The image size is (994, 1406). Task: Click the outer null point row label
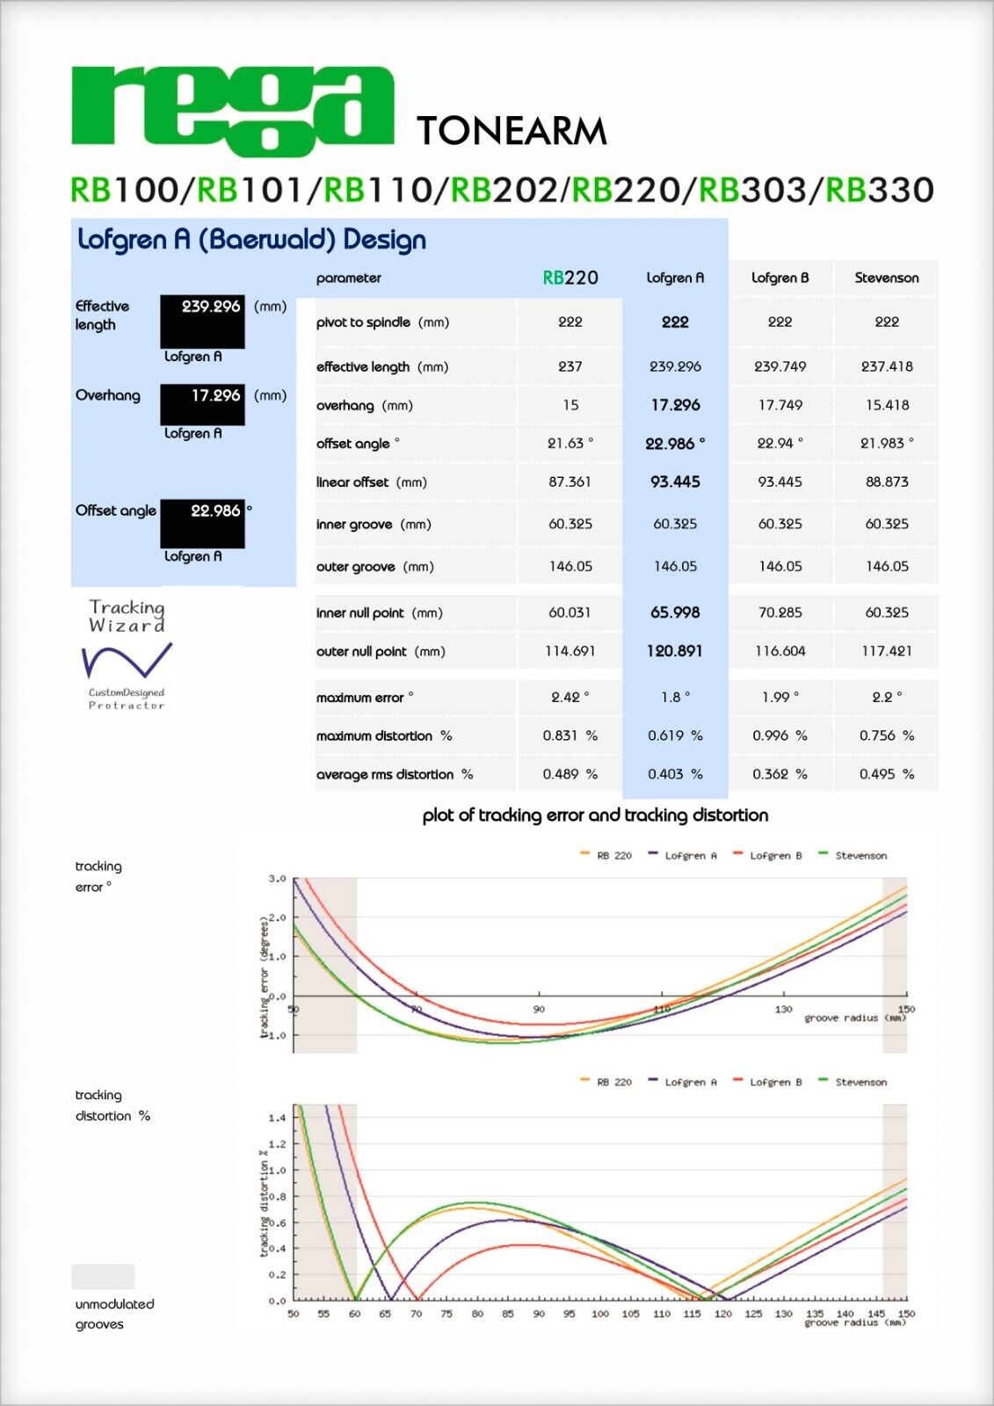(x=381, y=652)
